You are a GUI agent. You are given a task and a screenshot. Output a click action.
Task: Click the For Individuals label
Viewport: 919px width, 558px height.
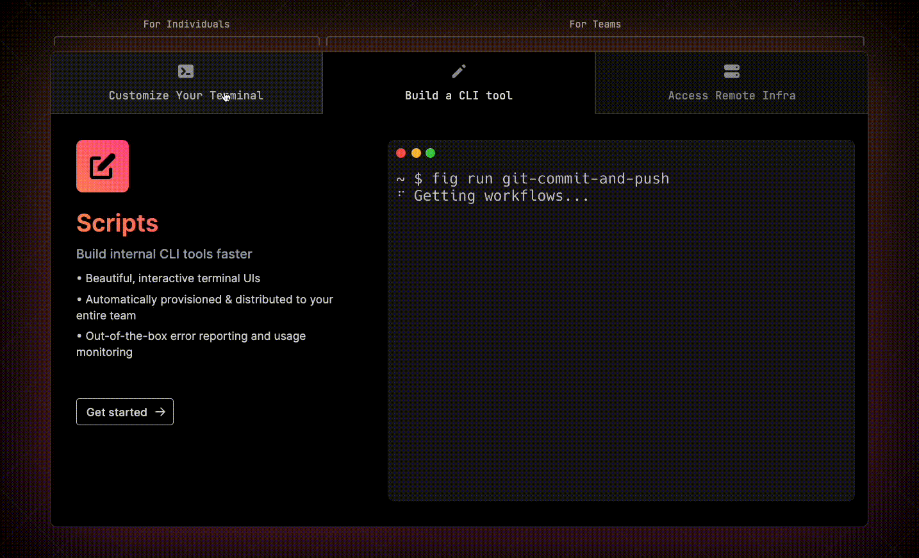[186, 24]
